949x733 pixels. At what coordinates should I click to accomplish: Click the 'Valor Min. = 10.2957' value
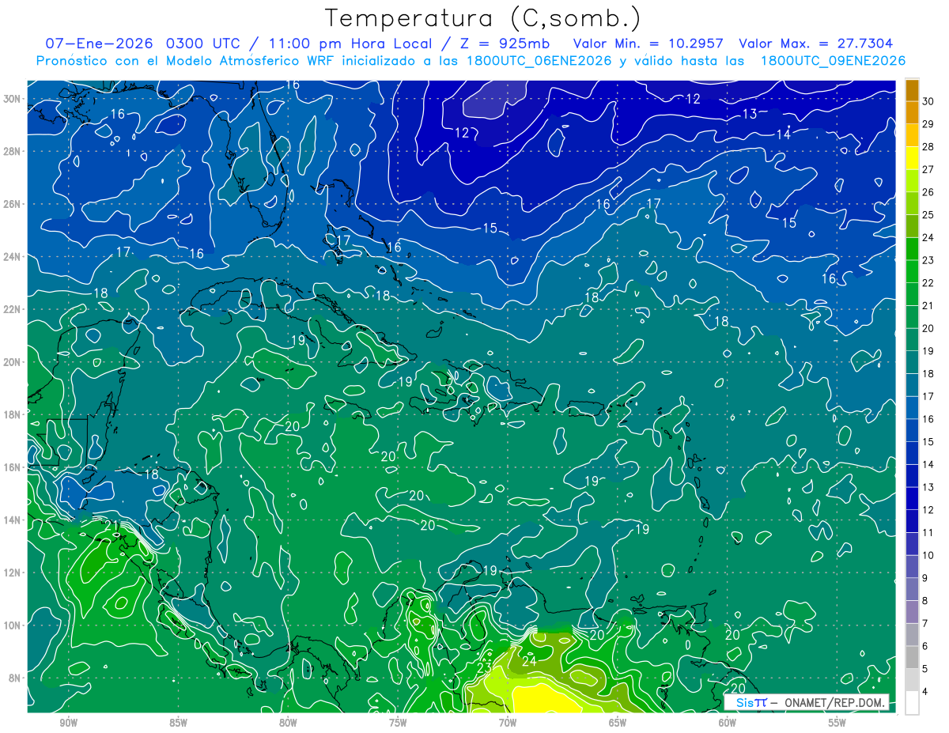(648, 43)
